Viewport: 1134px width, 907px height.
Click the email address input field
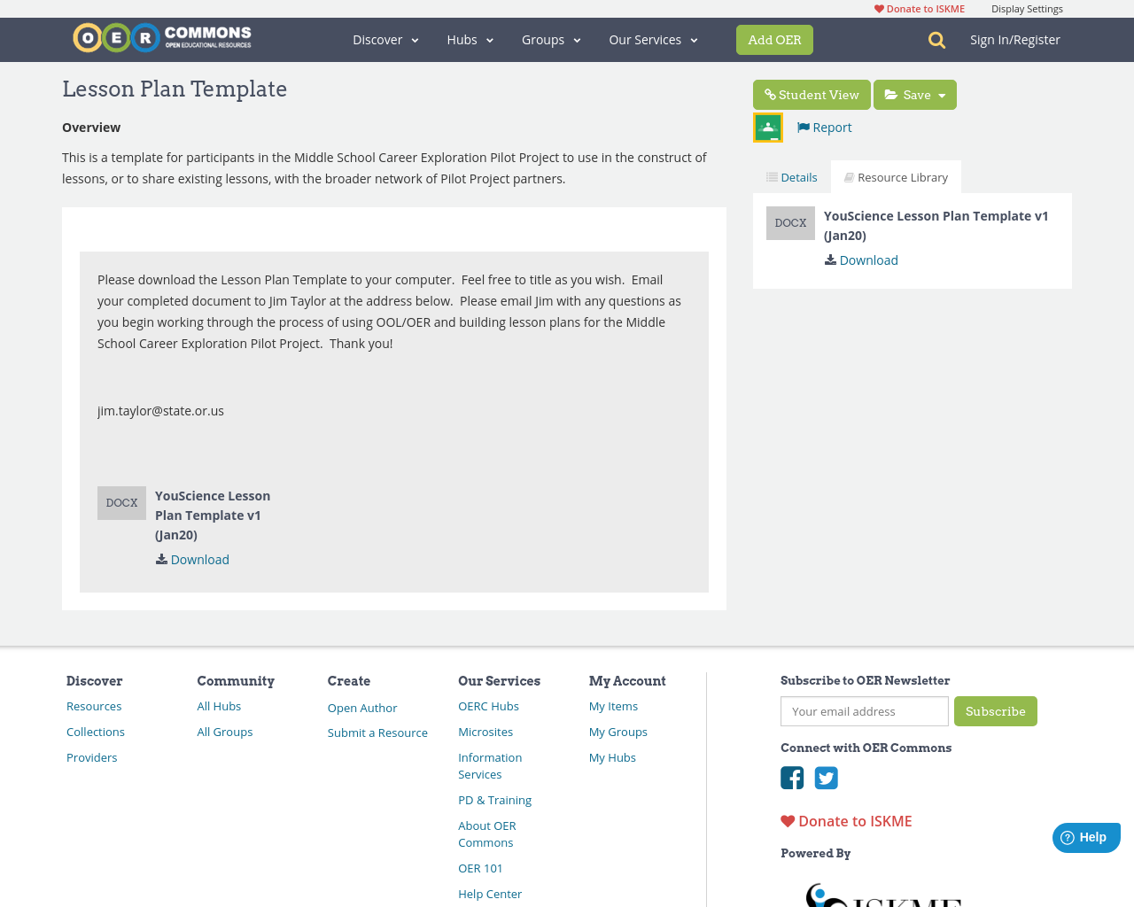pyautogui.click(x=864, y=710)
